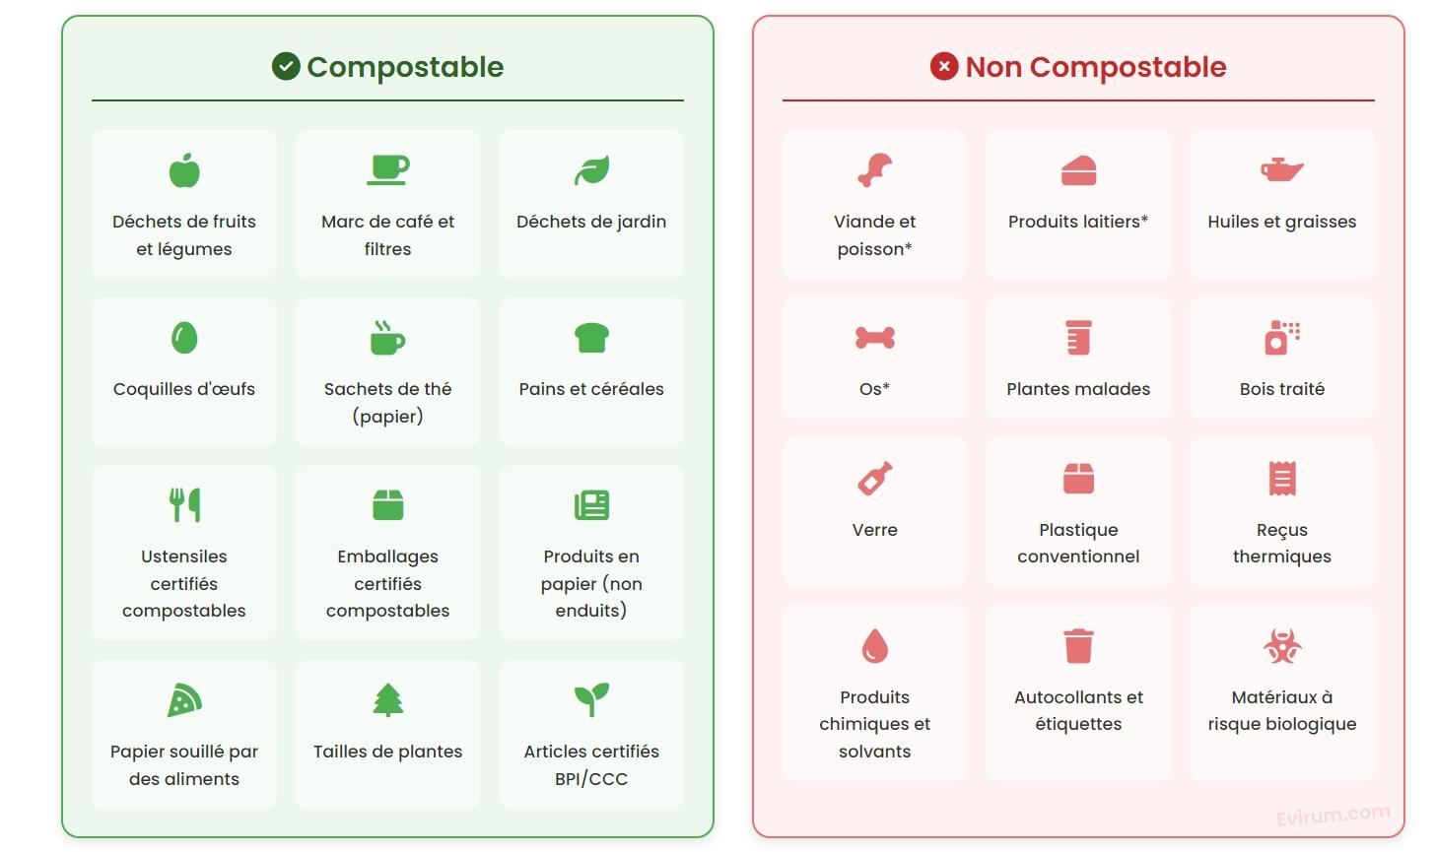Click the Evirum.com watermark link

pyautogui.click(x=1333, y=815)
